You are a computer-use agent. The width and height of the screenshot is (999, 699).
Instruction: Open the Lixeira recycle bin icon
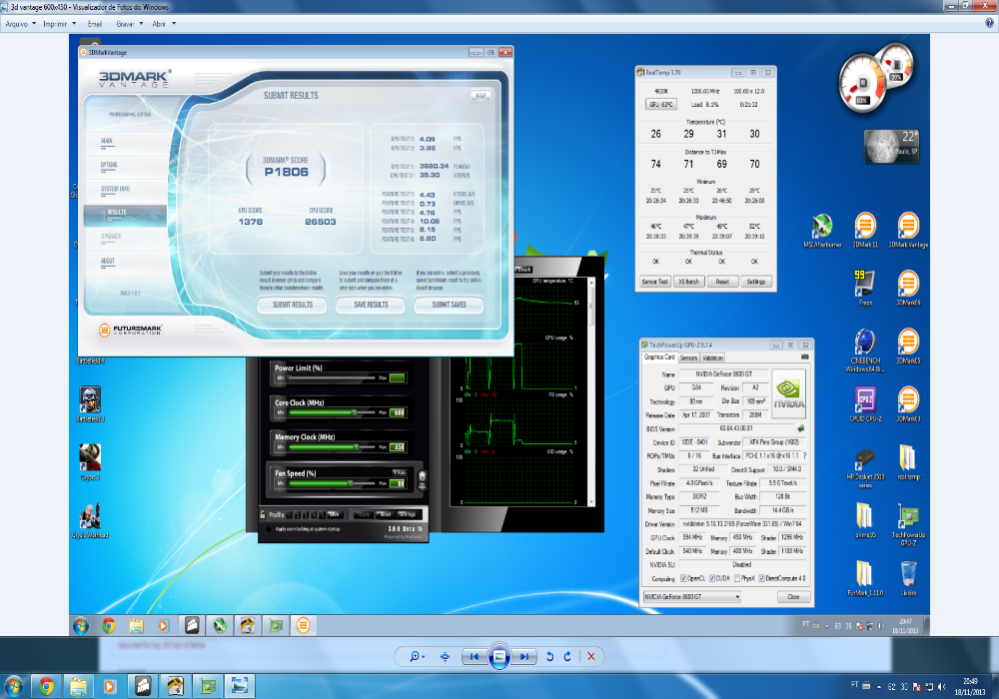point(908,578)
